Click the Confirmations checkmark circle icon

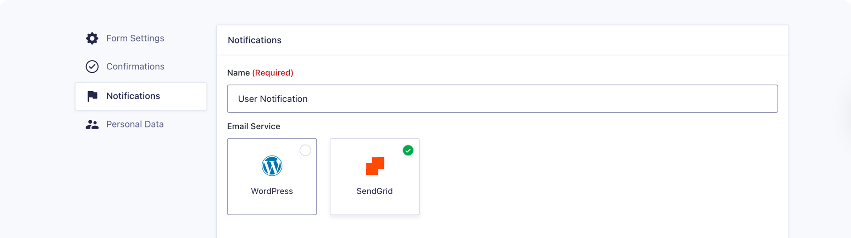(92, 67)
